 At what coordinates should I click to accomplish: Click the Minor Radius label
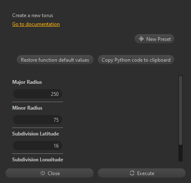point(27,108)
